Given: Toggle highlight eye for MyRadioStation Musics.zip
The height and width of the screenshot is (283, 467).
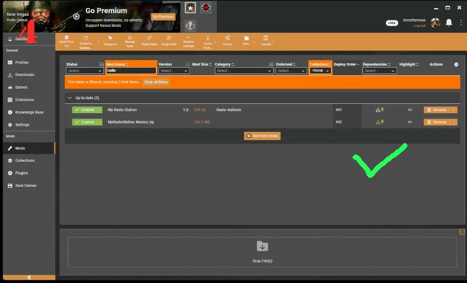Looking at the screenshot, I should (410, 122).
